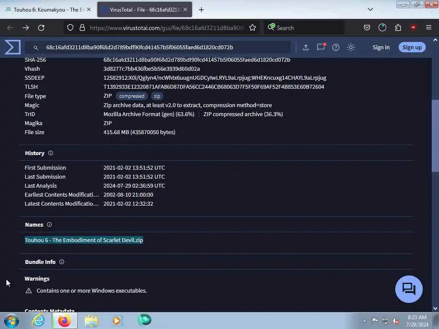Viewport: 439px width, 329px height.
Task: Reload the VirusTotal page
Action: [41, 28]
